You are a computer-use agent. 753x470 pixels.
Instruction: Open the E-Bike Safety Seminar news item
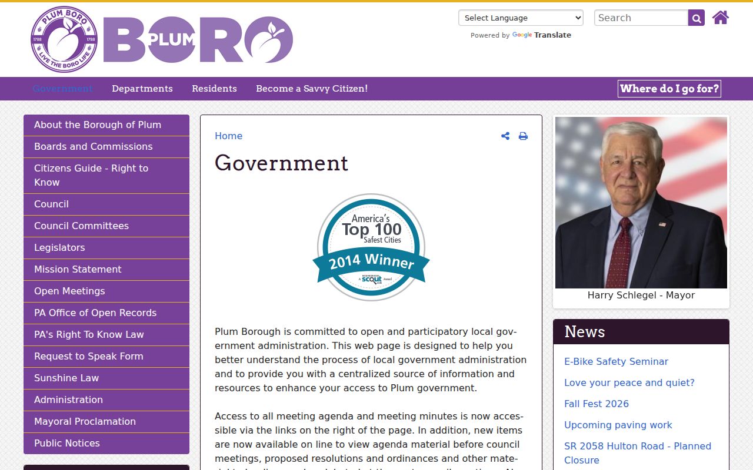click(616, 362)
